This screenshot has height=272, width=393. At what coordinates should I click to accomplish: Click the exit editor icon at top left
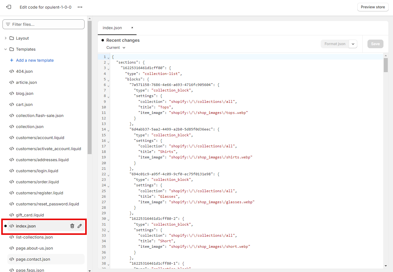9,7
